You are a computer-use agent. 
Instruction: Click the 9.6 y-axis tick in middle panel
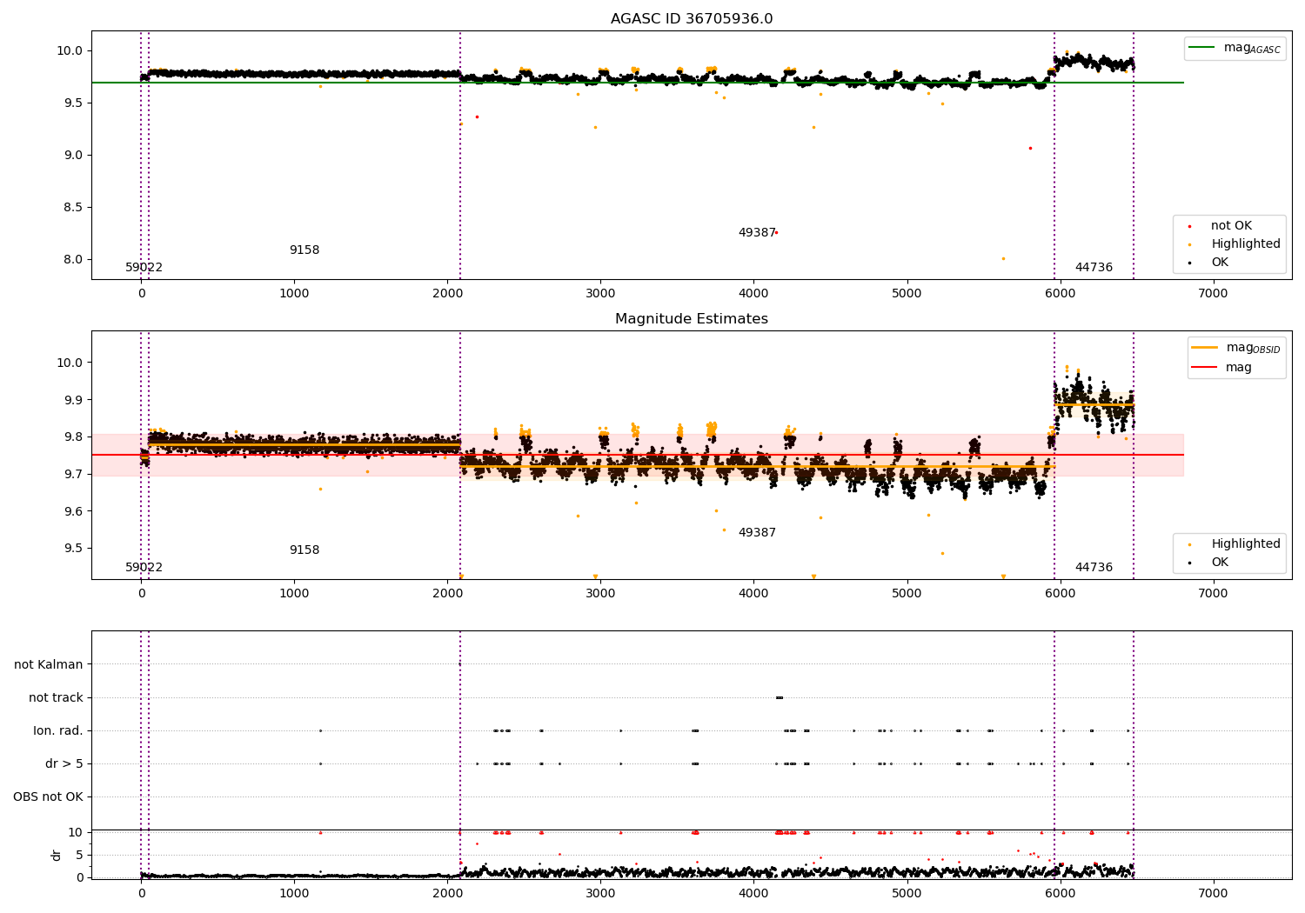click(71, 511)
